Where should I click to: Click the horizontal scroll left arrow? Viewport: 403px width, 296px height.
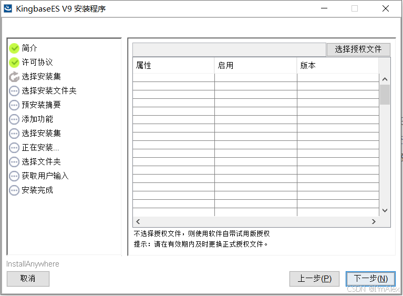[x=138, y=221]
